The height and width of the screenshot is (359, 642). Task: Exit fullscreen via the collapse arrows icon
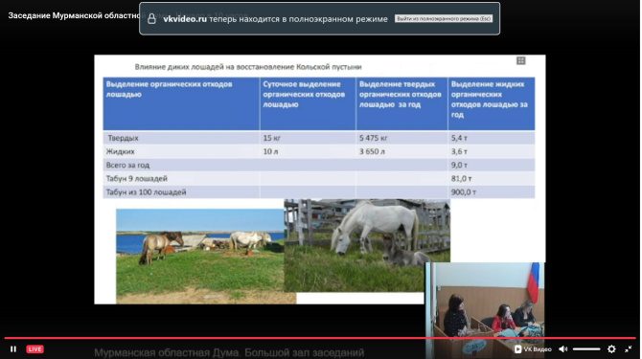tap(628, 349)
